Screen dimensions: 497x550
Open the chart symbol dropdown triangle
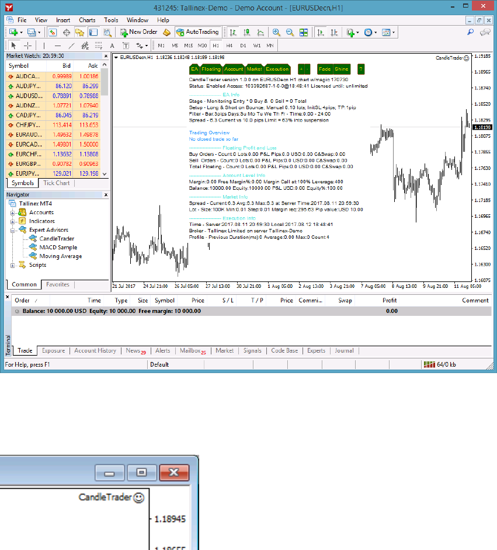coord(116,58)
